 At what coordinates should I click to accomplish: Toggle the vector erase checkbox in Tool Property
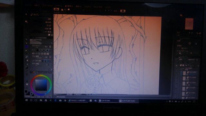click(x=33, y=61)
